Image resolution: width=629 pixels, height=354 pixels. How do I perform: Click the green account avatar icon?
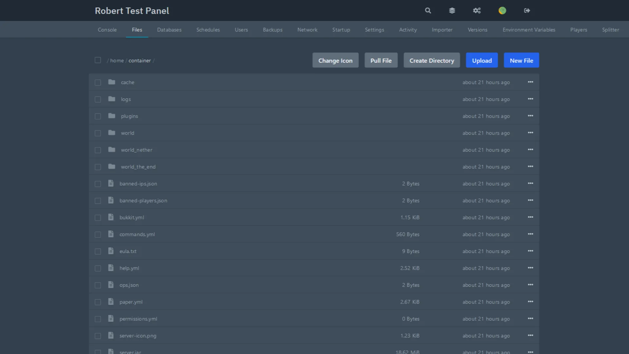[x=502, y=10]
